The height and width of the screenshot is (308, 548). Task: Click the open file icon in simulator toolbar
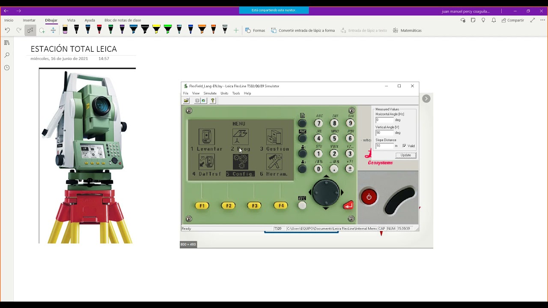187,101
